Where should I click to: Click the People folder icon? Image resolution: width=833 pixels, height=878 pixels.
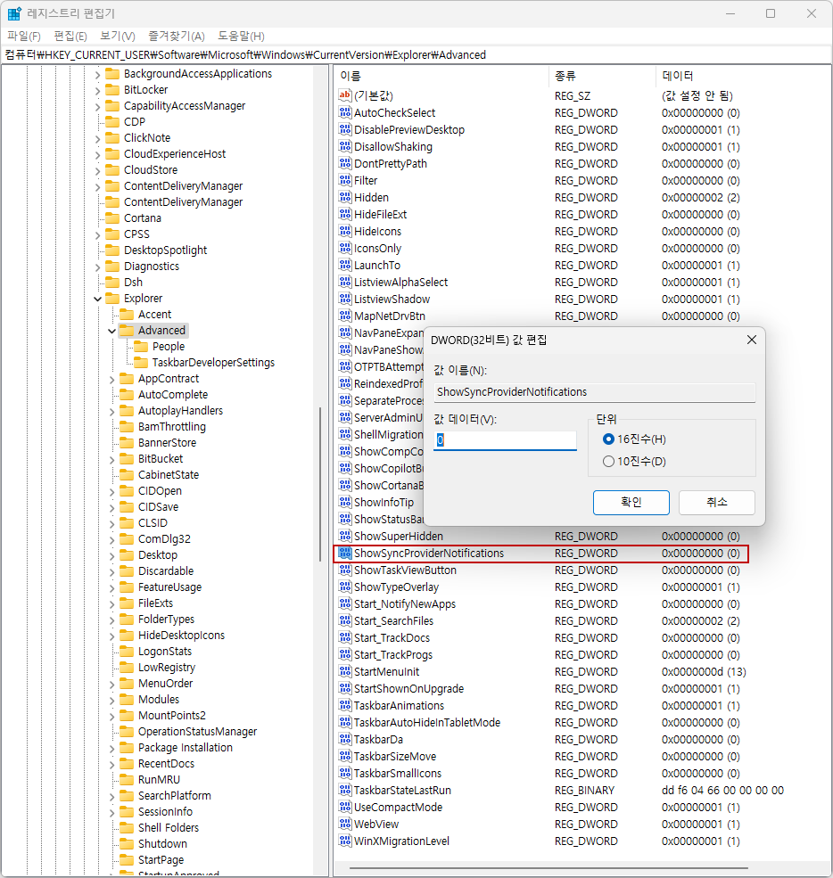[x=141, y=346]
